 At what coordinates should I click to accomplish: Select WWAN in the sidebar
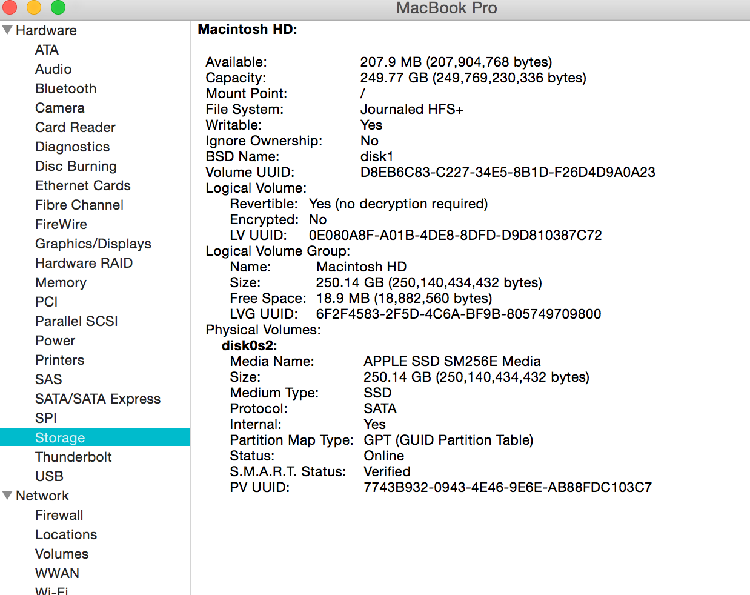pyautogui.click(x=57, y=573)
